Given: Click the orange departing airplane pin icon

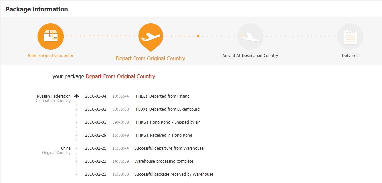Looking at the screenshot, I should (x=150, y=37).
